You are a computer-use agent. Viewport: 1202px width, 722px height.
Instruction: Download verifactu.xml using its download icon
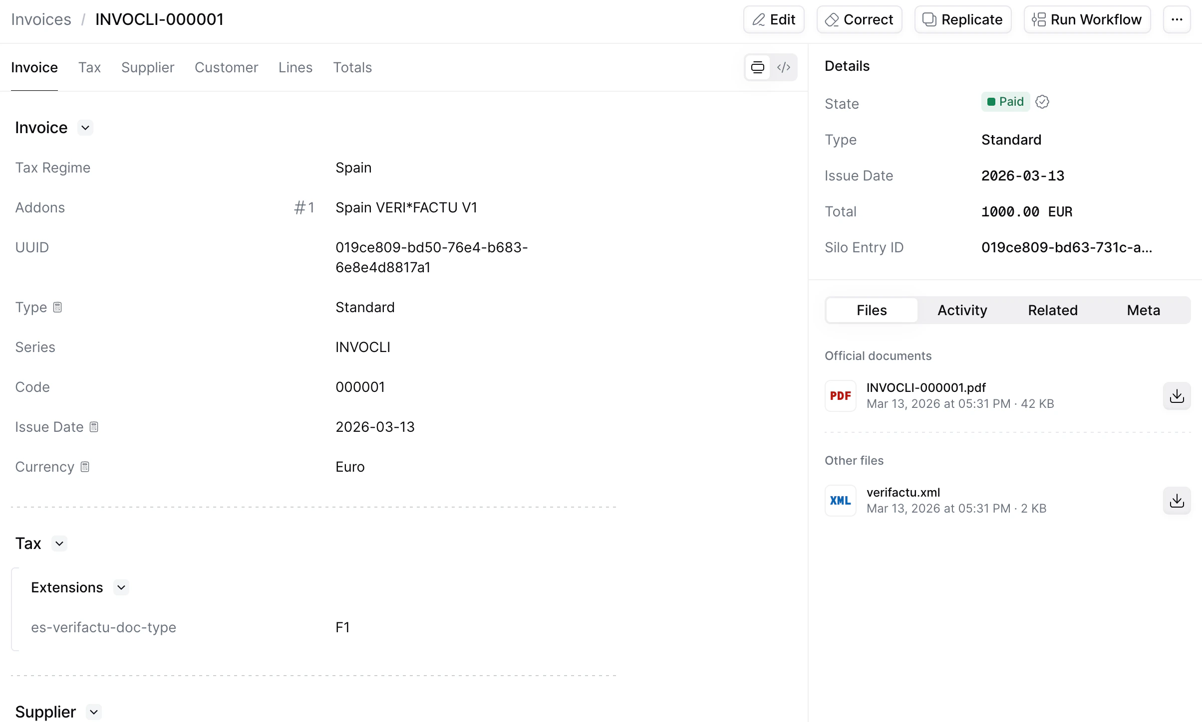click(x=1177, y=501)
